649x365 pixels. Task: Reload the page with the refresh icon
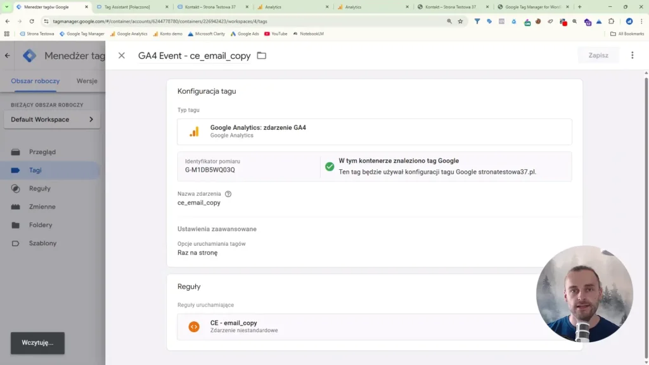coord(32,21)
